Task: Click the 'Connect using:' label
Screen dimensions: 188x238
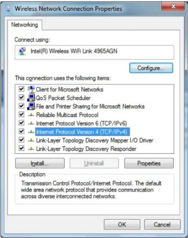Action: tap(32, 40)
